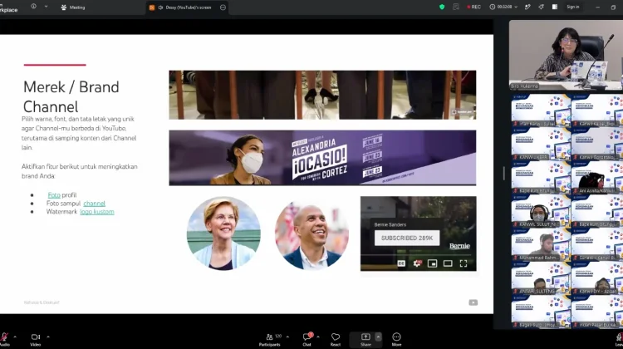
Task: Click the Watermark bullet text
Action: pos(61,211)
